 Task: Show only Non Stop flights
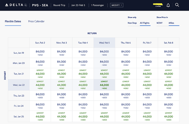132,23
